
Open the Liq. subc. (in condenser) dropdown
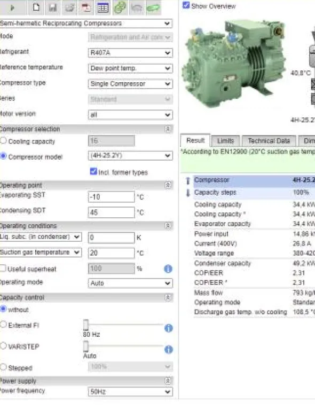coord(41,237)
